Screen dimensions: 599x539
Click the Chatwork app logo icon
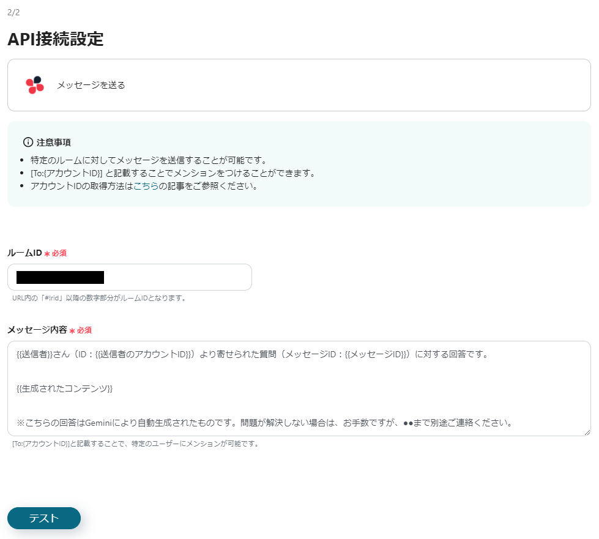click(x=35, y=85)
